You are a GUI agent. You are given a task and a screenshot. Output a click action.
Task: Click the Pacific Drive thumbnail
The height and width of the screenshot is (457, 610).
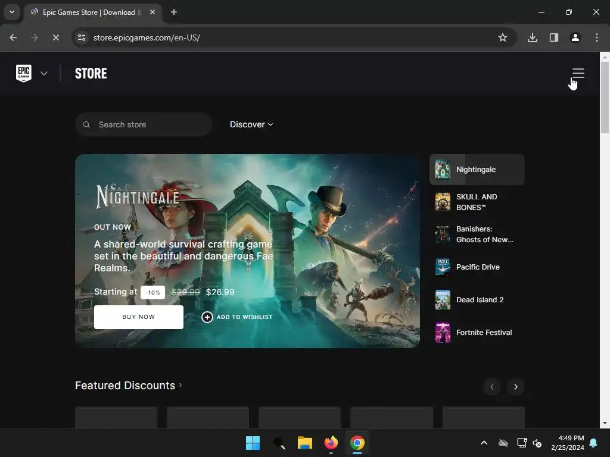[x=443, y=267]
